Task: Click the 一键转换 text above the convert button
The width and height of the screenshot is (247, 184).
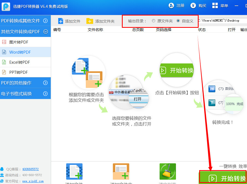Action: 228,166
